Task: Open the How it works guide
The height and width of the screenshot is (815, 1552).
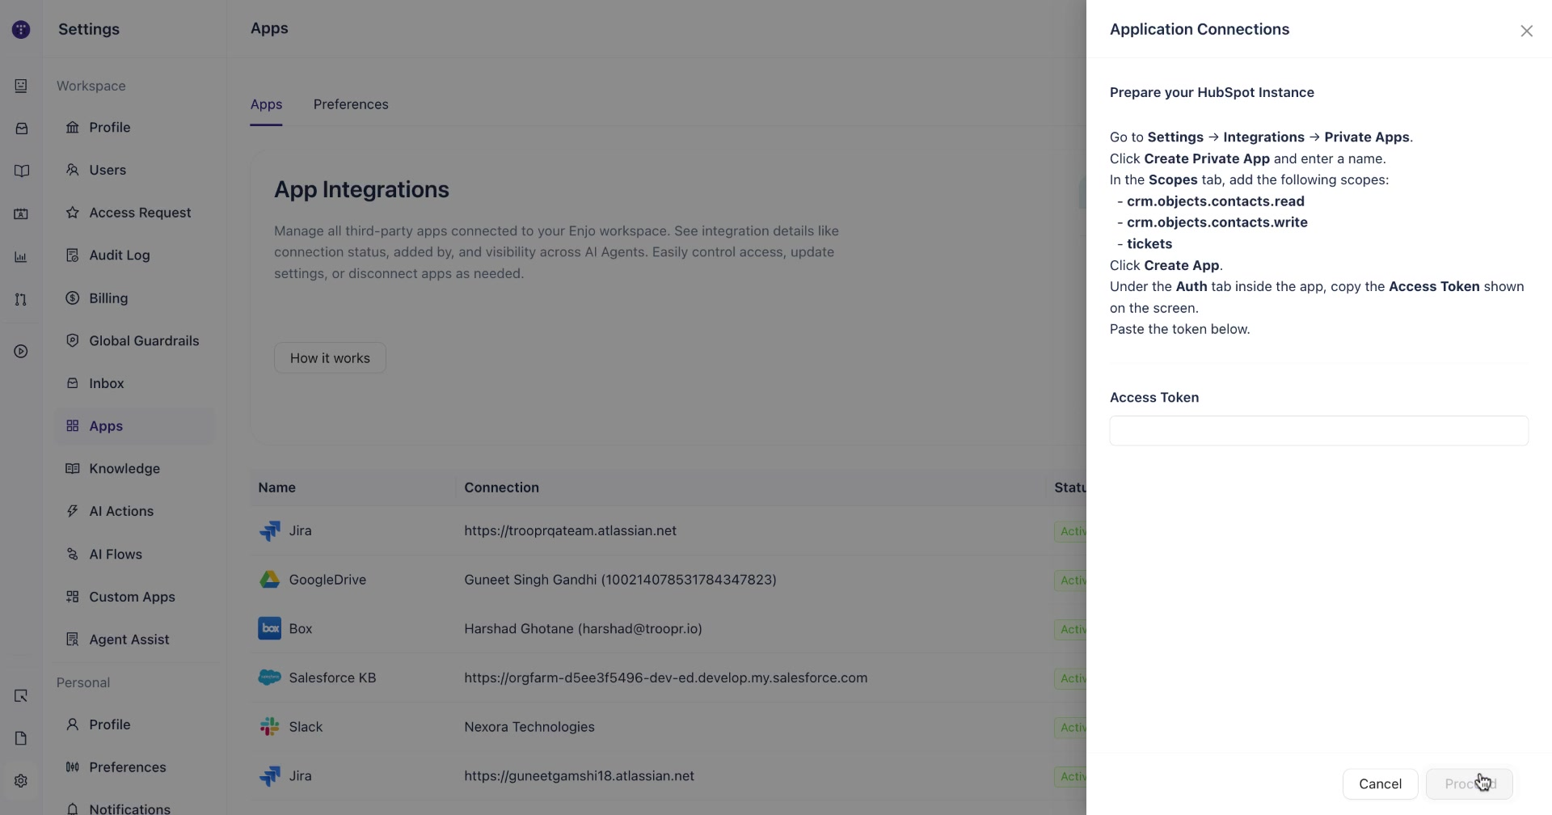Action: pos(330,358)
